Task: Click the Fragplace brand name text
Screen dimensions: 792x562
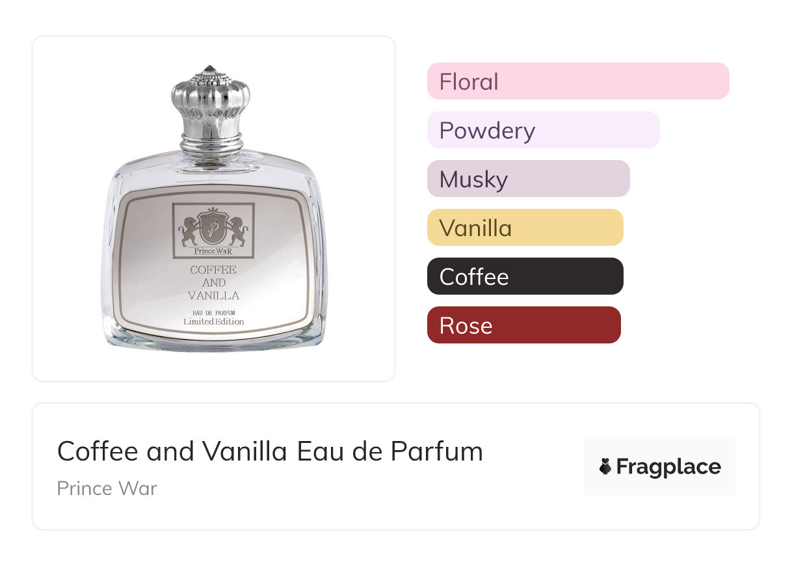Action: tap(668, 467)
